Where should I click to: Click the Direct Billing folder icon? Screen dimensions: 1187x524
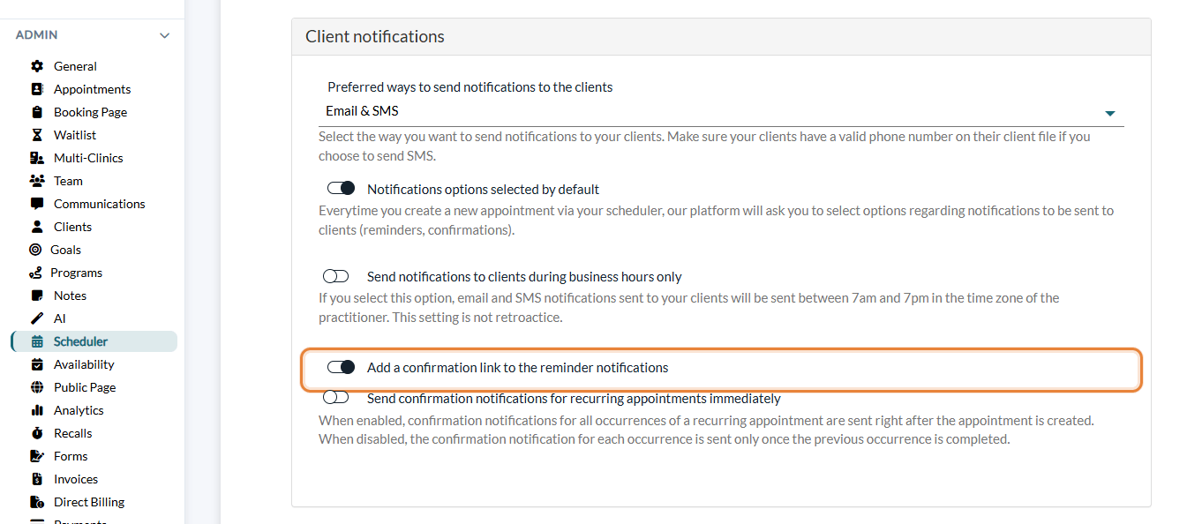click(37, 502)
